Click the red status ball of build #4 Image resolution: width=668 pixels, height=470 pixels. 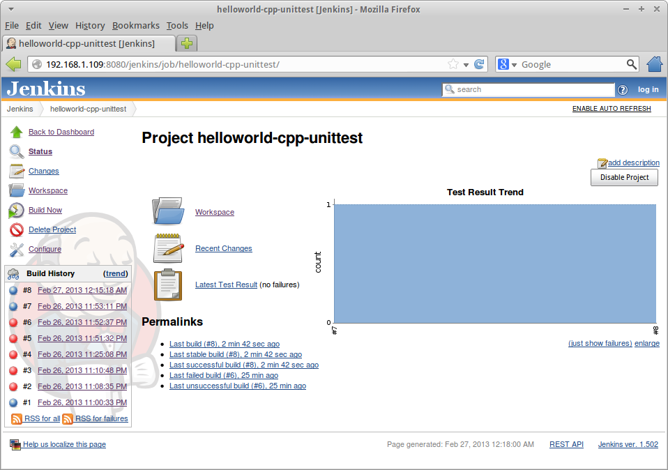[14, 354]
